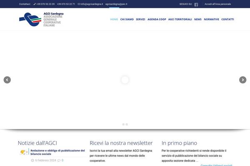The width and height of the screenshot is (250, 166).
Task: Advance to next slide arrow
Action: (x=242, y=80)
